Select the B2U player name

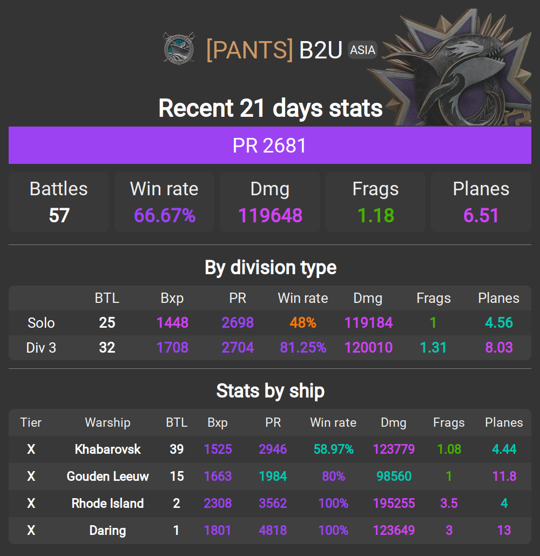tap(321, 50)
